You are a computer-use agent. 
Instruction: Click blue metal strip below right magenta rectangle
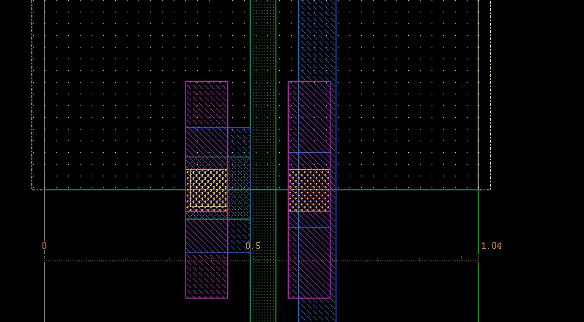(317, 310)
